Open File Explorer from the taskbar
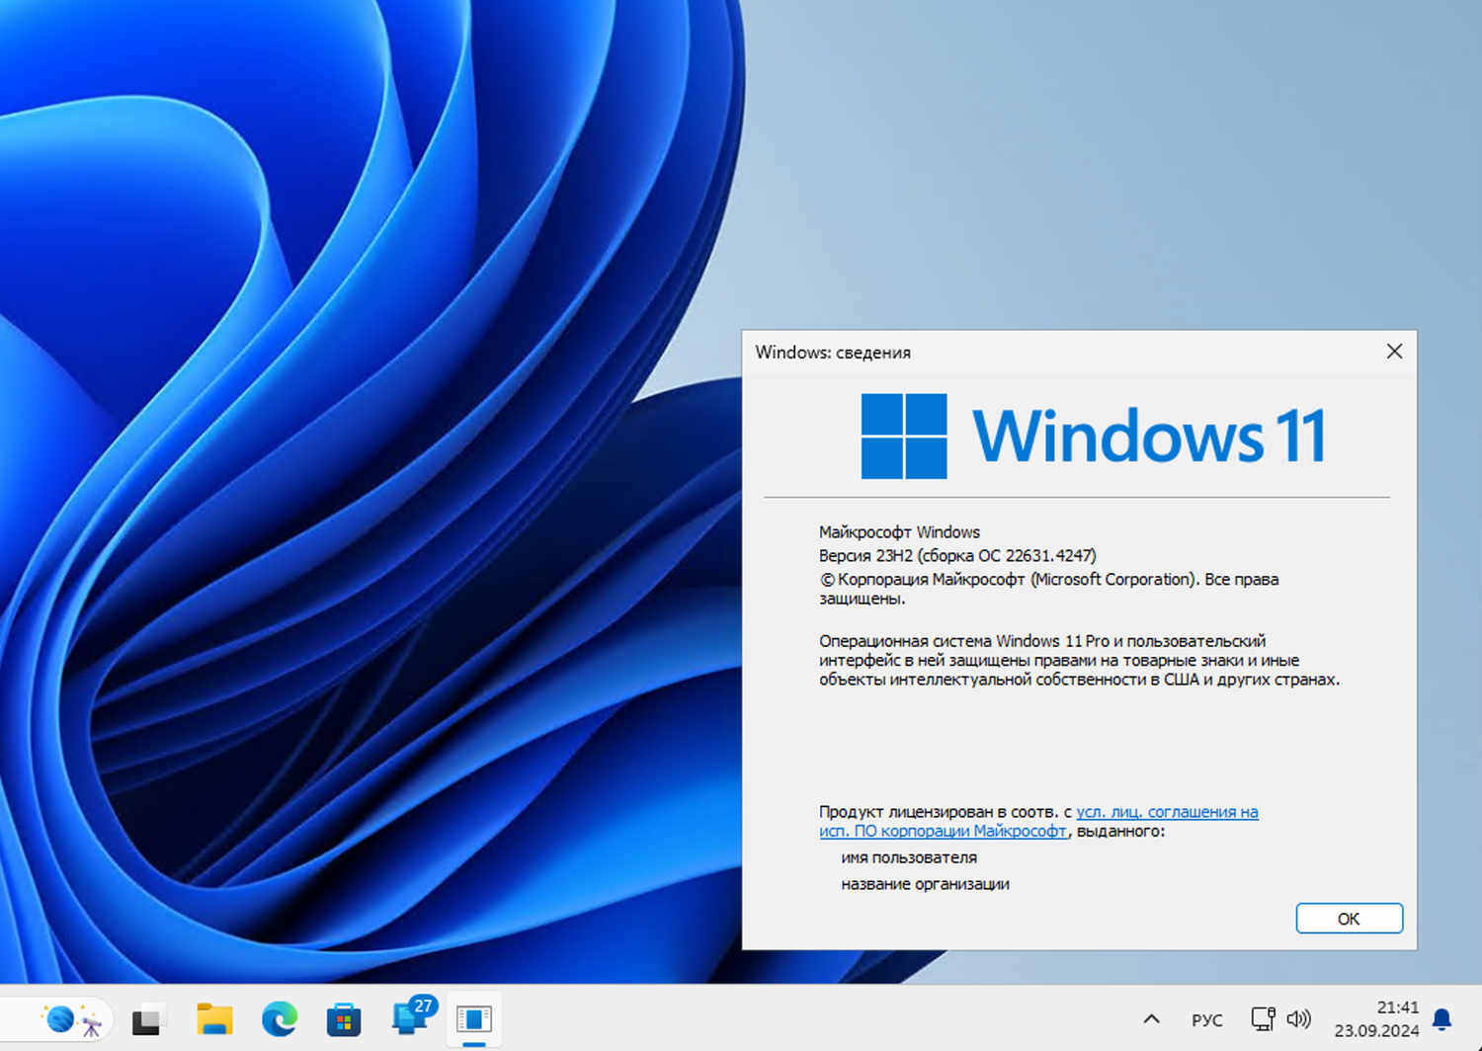The image size is (1482, 1051). [x=214, y=1018]
